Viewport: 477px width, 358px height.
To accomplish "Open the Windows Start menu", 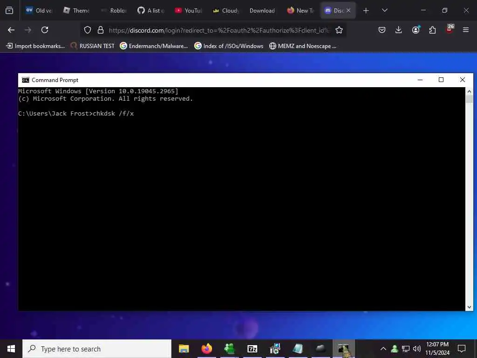I will (x=11, y=349).
